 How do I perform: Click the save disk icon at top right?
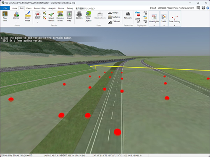tap(203, 8)
